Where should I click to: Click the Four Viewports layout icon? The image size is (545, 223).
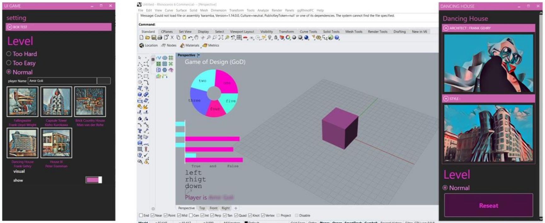click(239, 37)
